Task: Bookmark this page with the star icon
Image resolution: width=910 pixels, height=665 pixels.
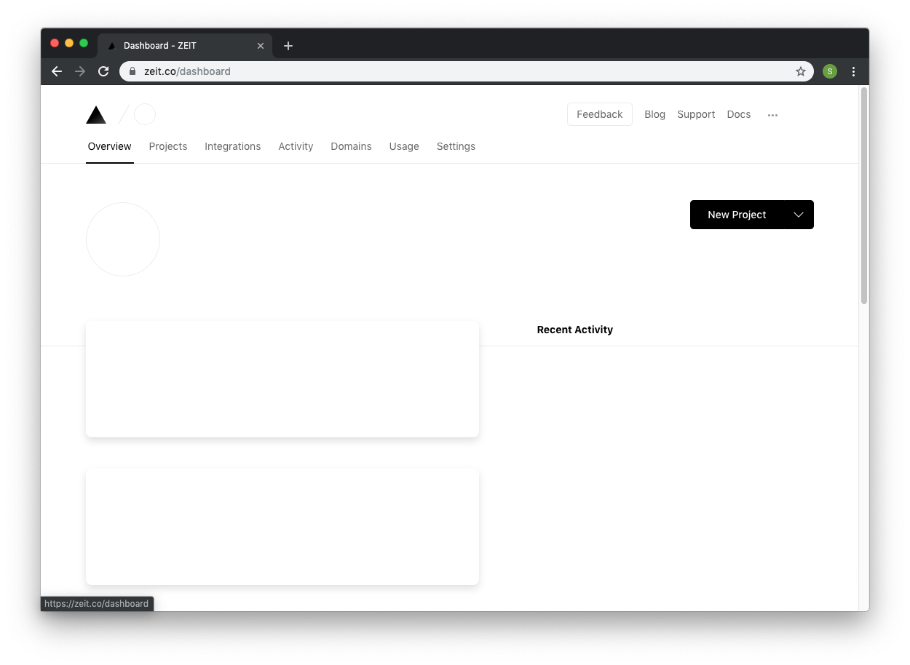Action: [x=801, y=71]
